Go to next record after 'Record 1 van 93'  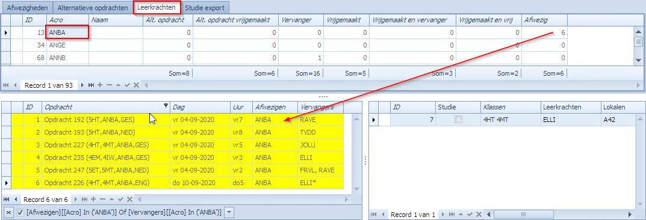tap(82, 85)
